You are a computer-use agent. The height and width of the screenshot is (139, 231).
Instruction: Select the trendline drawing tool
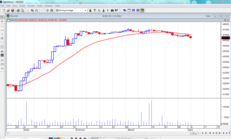[2, 26]
